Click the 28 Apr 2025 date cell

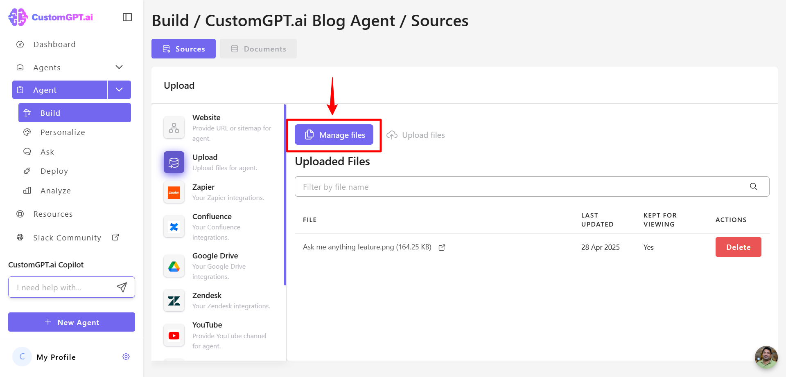600,247
